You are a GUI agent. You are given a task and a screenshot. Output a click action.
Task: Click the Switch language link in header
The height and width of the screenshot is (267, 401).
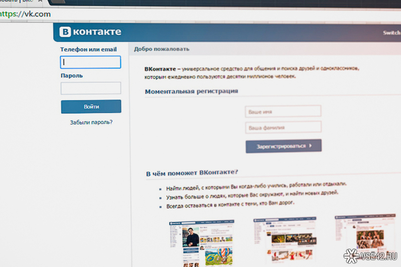[392, 33]
